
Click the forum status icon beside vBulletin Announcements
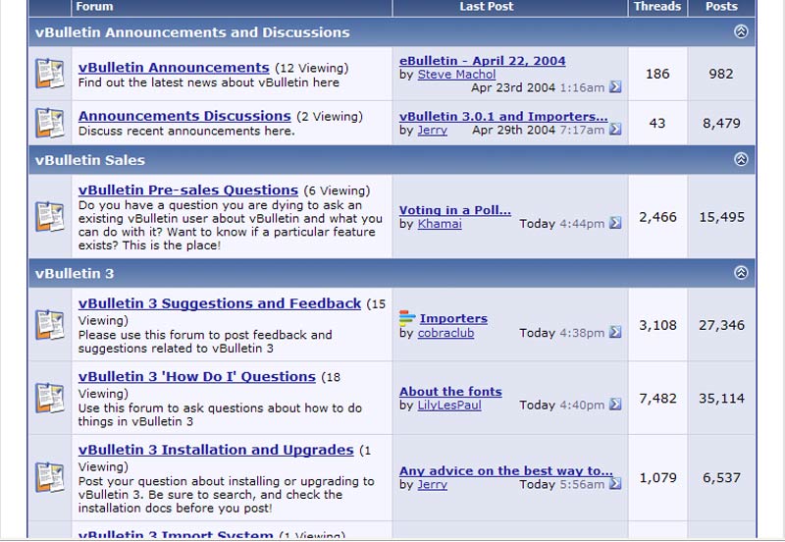(49, 74)
